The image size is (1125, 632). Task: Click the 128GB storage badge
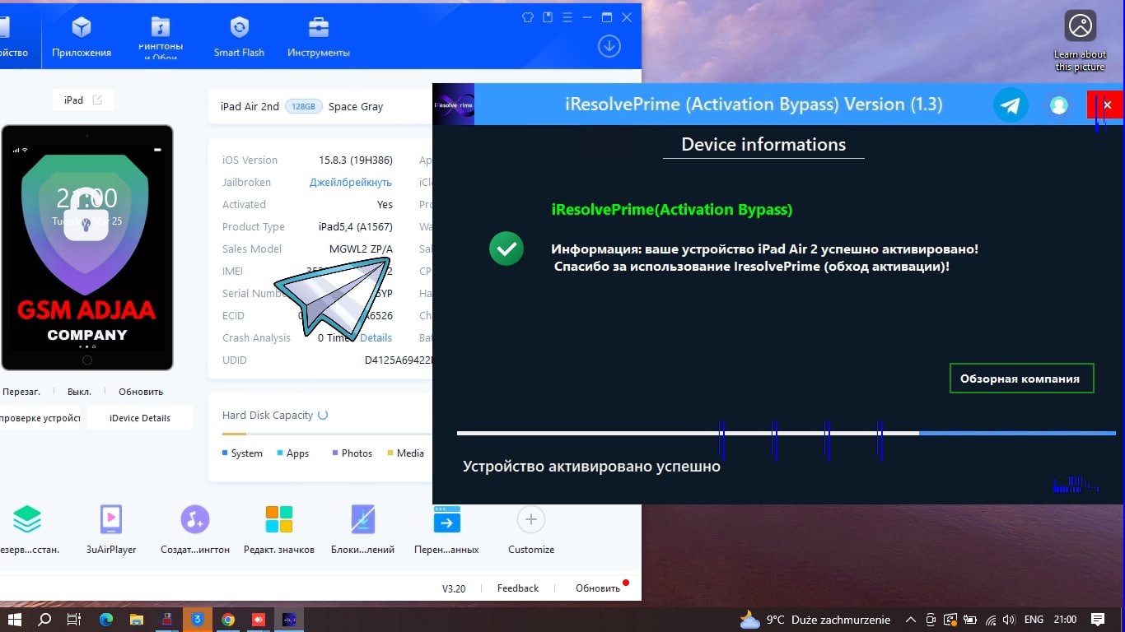[304, 106]
